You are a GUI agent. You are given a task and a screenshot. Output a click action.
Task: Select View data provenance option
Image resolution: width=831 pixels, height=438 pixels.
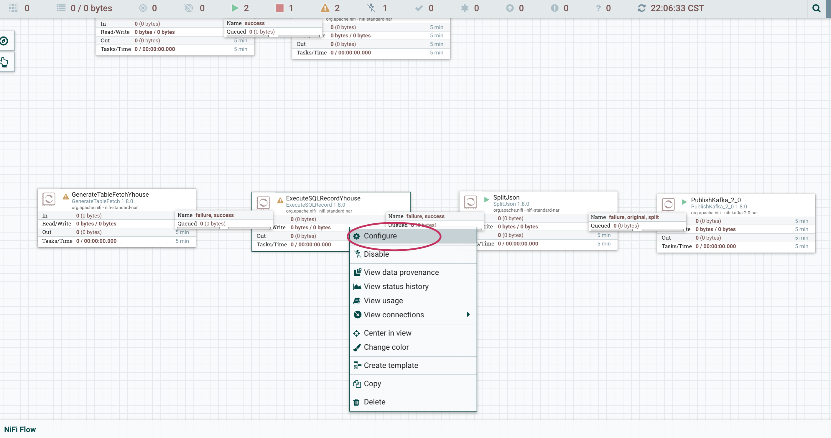(x=401, y=272)
